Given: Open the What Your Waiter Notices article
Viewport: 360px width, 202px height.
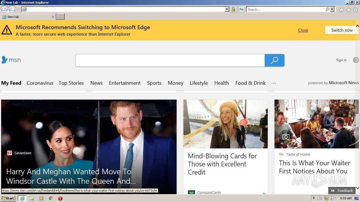Looking at the screenshot, I should pos(314,167).
